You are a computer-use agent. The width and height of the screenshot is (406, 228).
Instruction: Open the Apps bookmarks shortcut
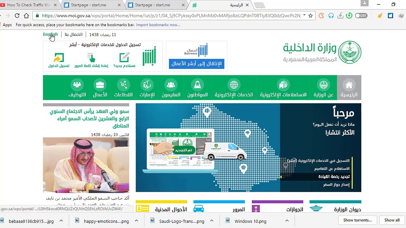point(6,25)
